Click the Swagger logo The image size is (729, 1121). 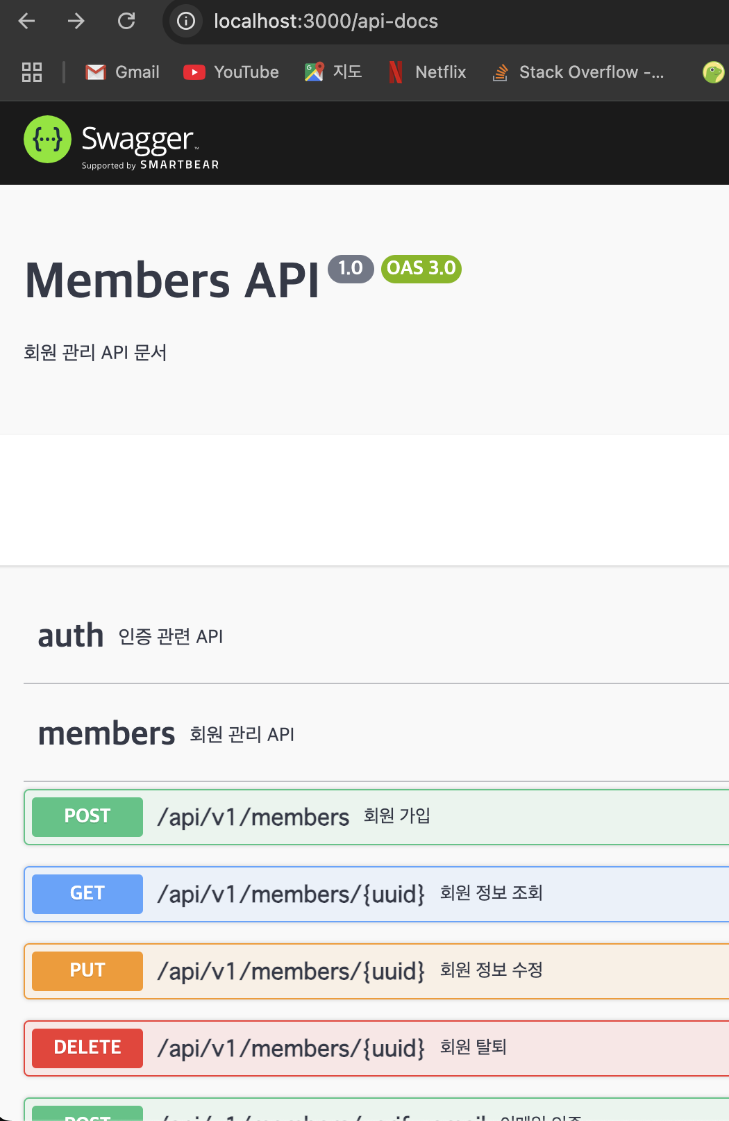coord(121,143)
